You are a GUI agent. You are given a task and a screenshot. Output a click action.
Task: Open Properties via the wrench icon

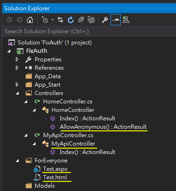pyautogui.click(x=105, y=20)
